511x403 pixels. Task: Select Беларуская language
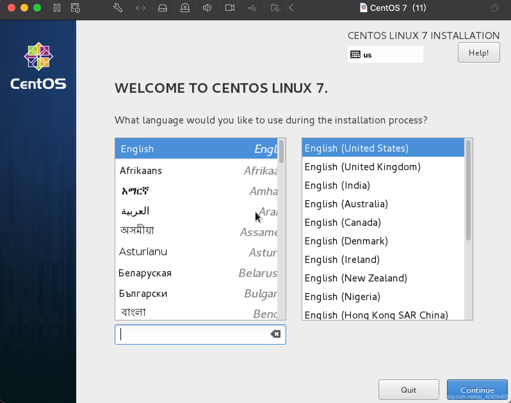pos(196,273)
